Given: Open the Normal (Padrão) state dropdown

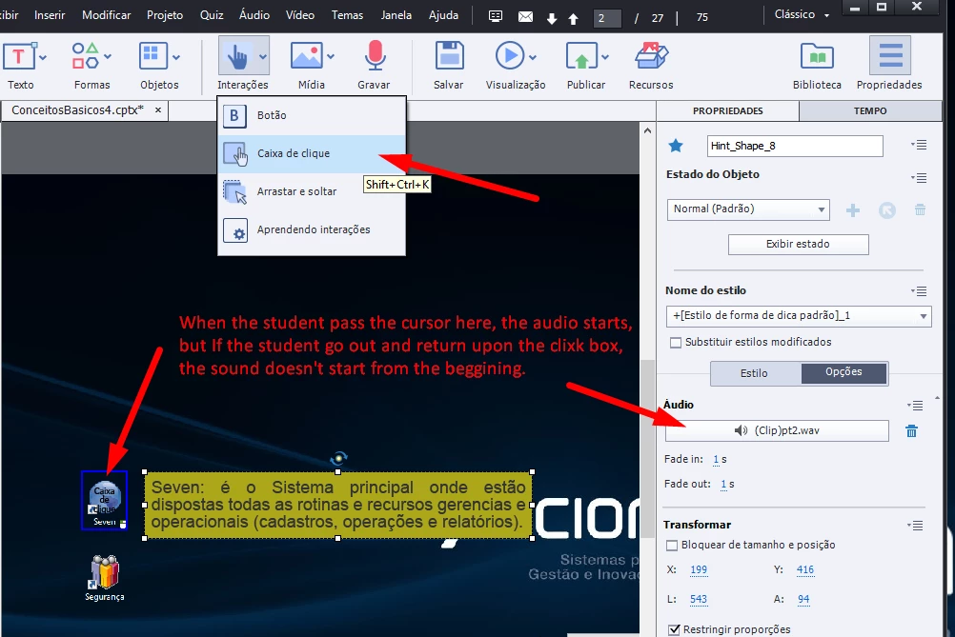Looking at the screenshot, I should 748,209.
